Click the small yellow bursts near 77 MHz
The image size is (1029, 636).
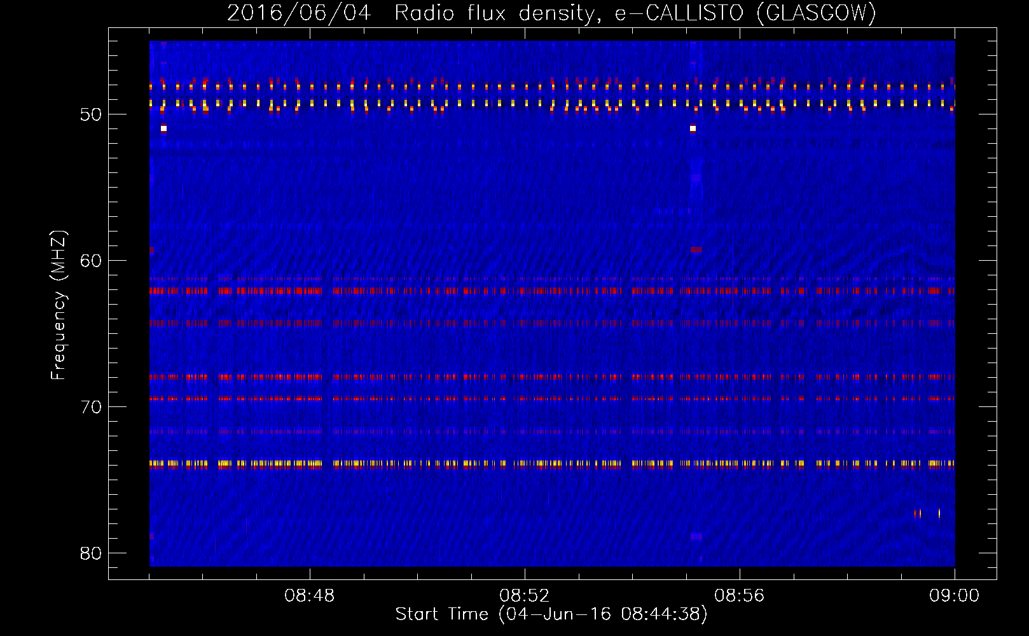pos(927,513)
